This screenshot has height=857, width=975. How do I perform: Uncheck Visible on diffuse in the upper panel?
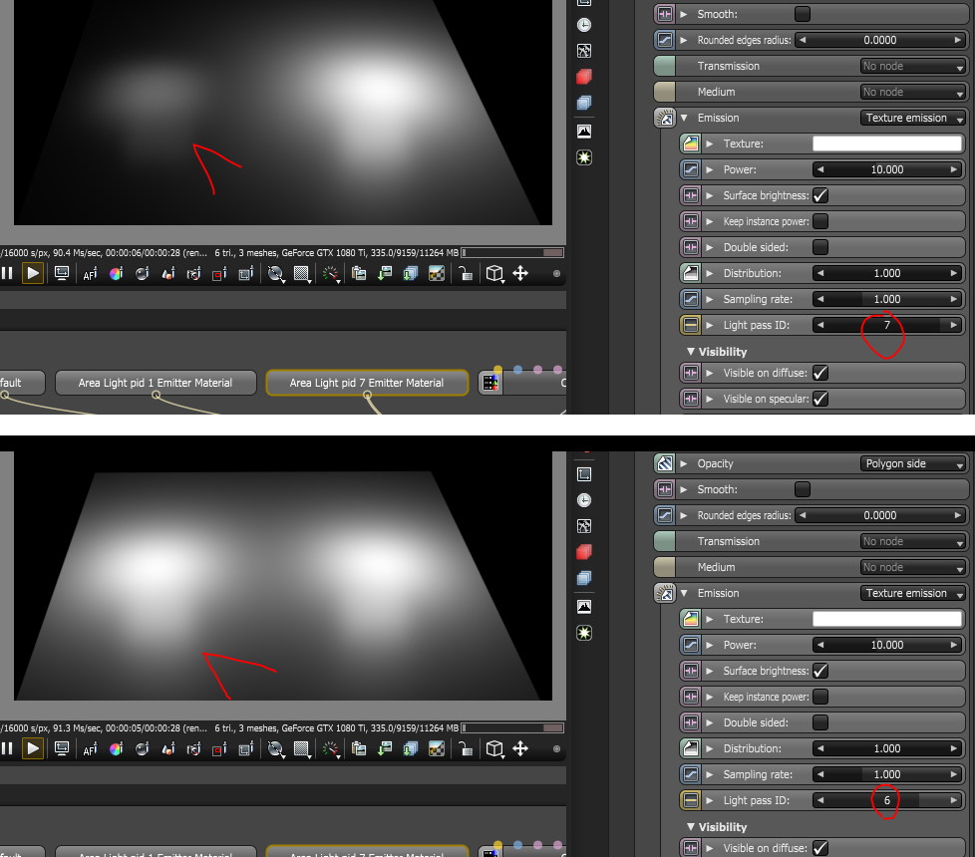[820, 373]
